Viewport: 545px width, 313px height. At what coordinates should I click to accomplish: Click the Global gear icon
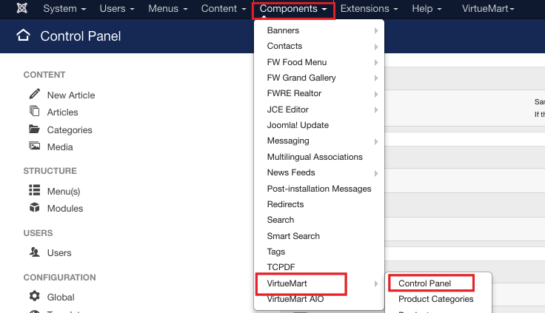click(x=34, y=297)
